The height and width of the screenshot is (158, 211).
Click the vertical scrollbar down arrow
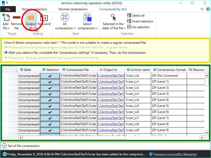(207, 133)
